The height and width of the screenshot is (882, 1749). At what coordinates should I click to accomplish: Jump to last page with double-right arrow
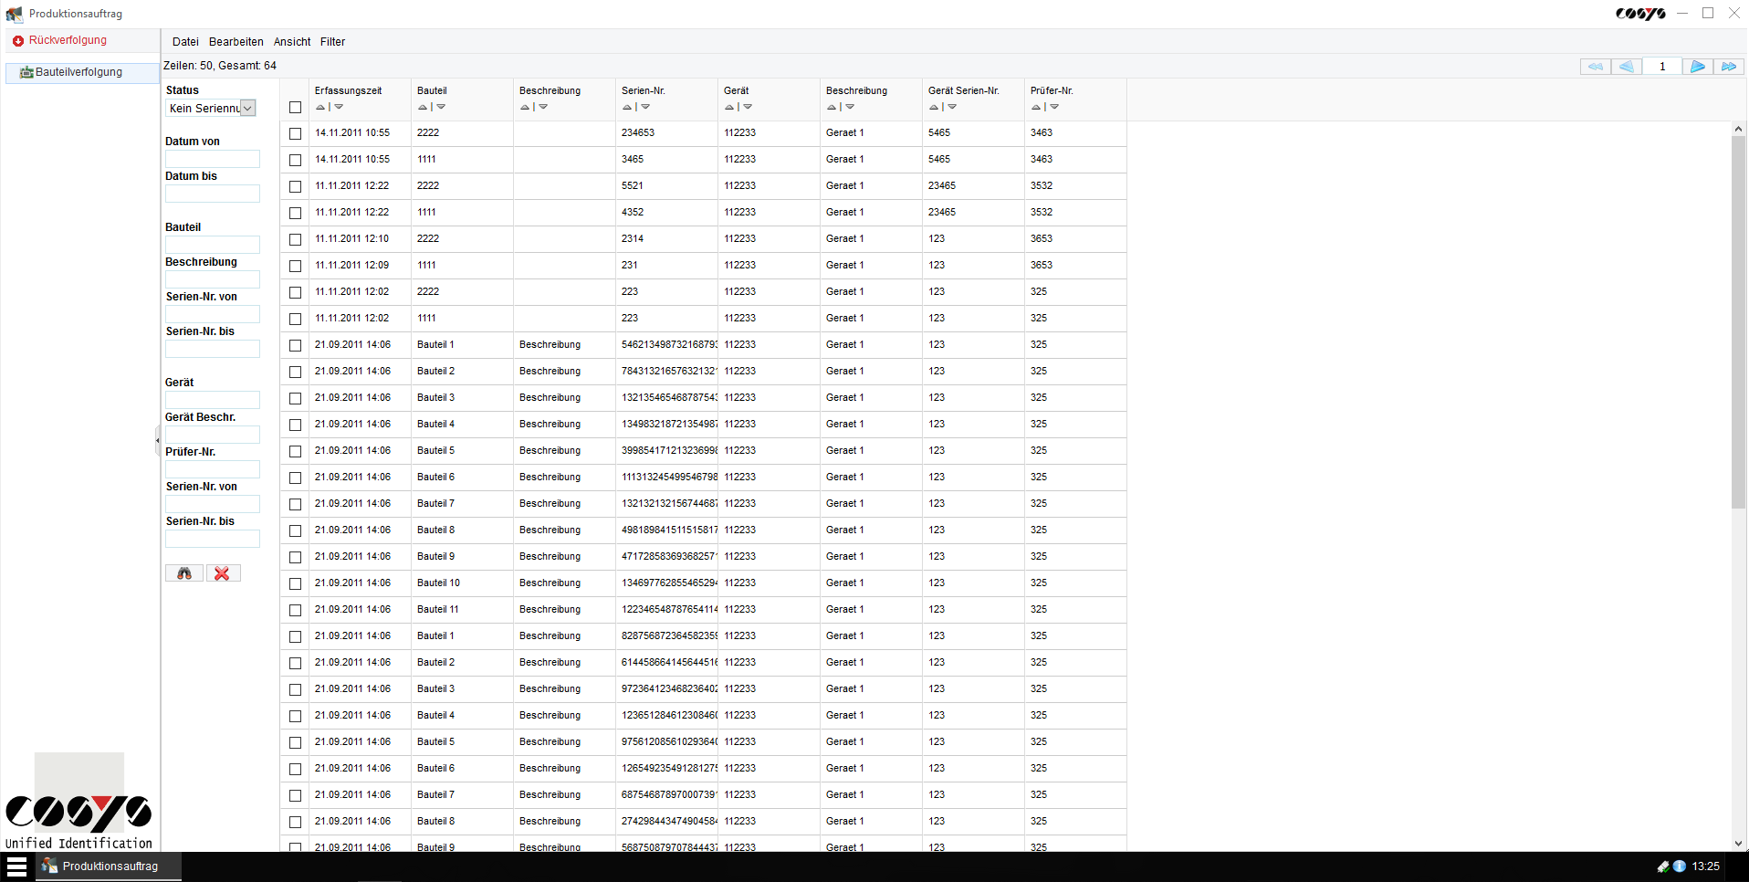tap(1729, 66)
